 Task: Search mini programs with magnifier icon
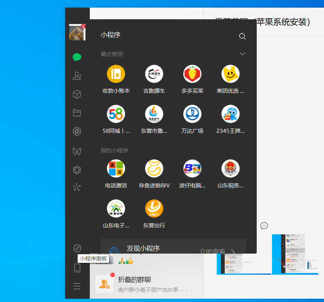tap(242, 36)
